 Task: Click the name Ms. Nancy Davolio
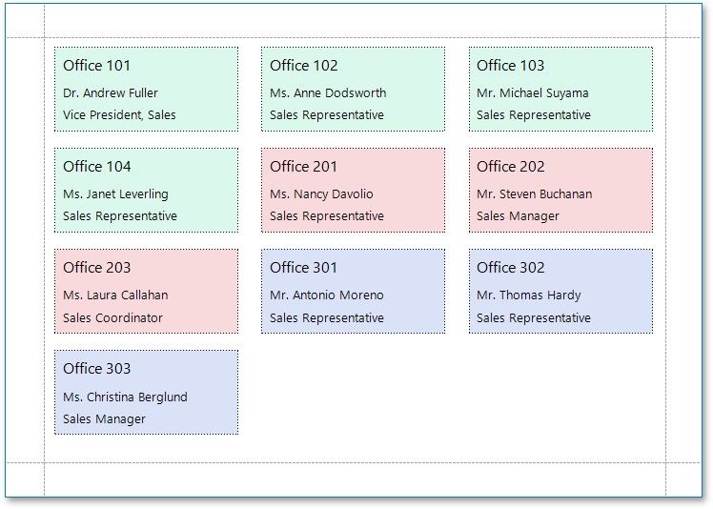point(321,194)
